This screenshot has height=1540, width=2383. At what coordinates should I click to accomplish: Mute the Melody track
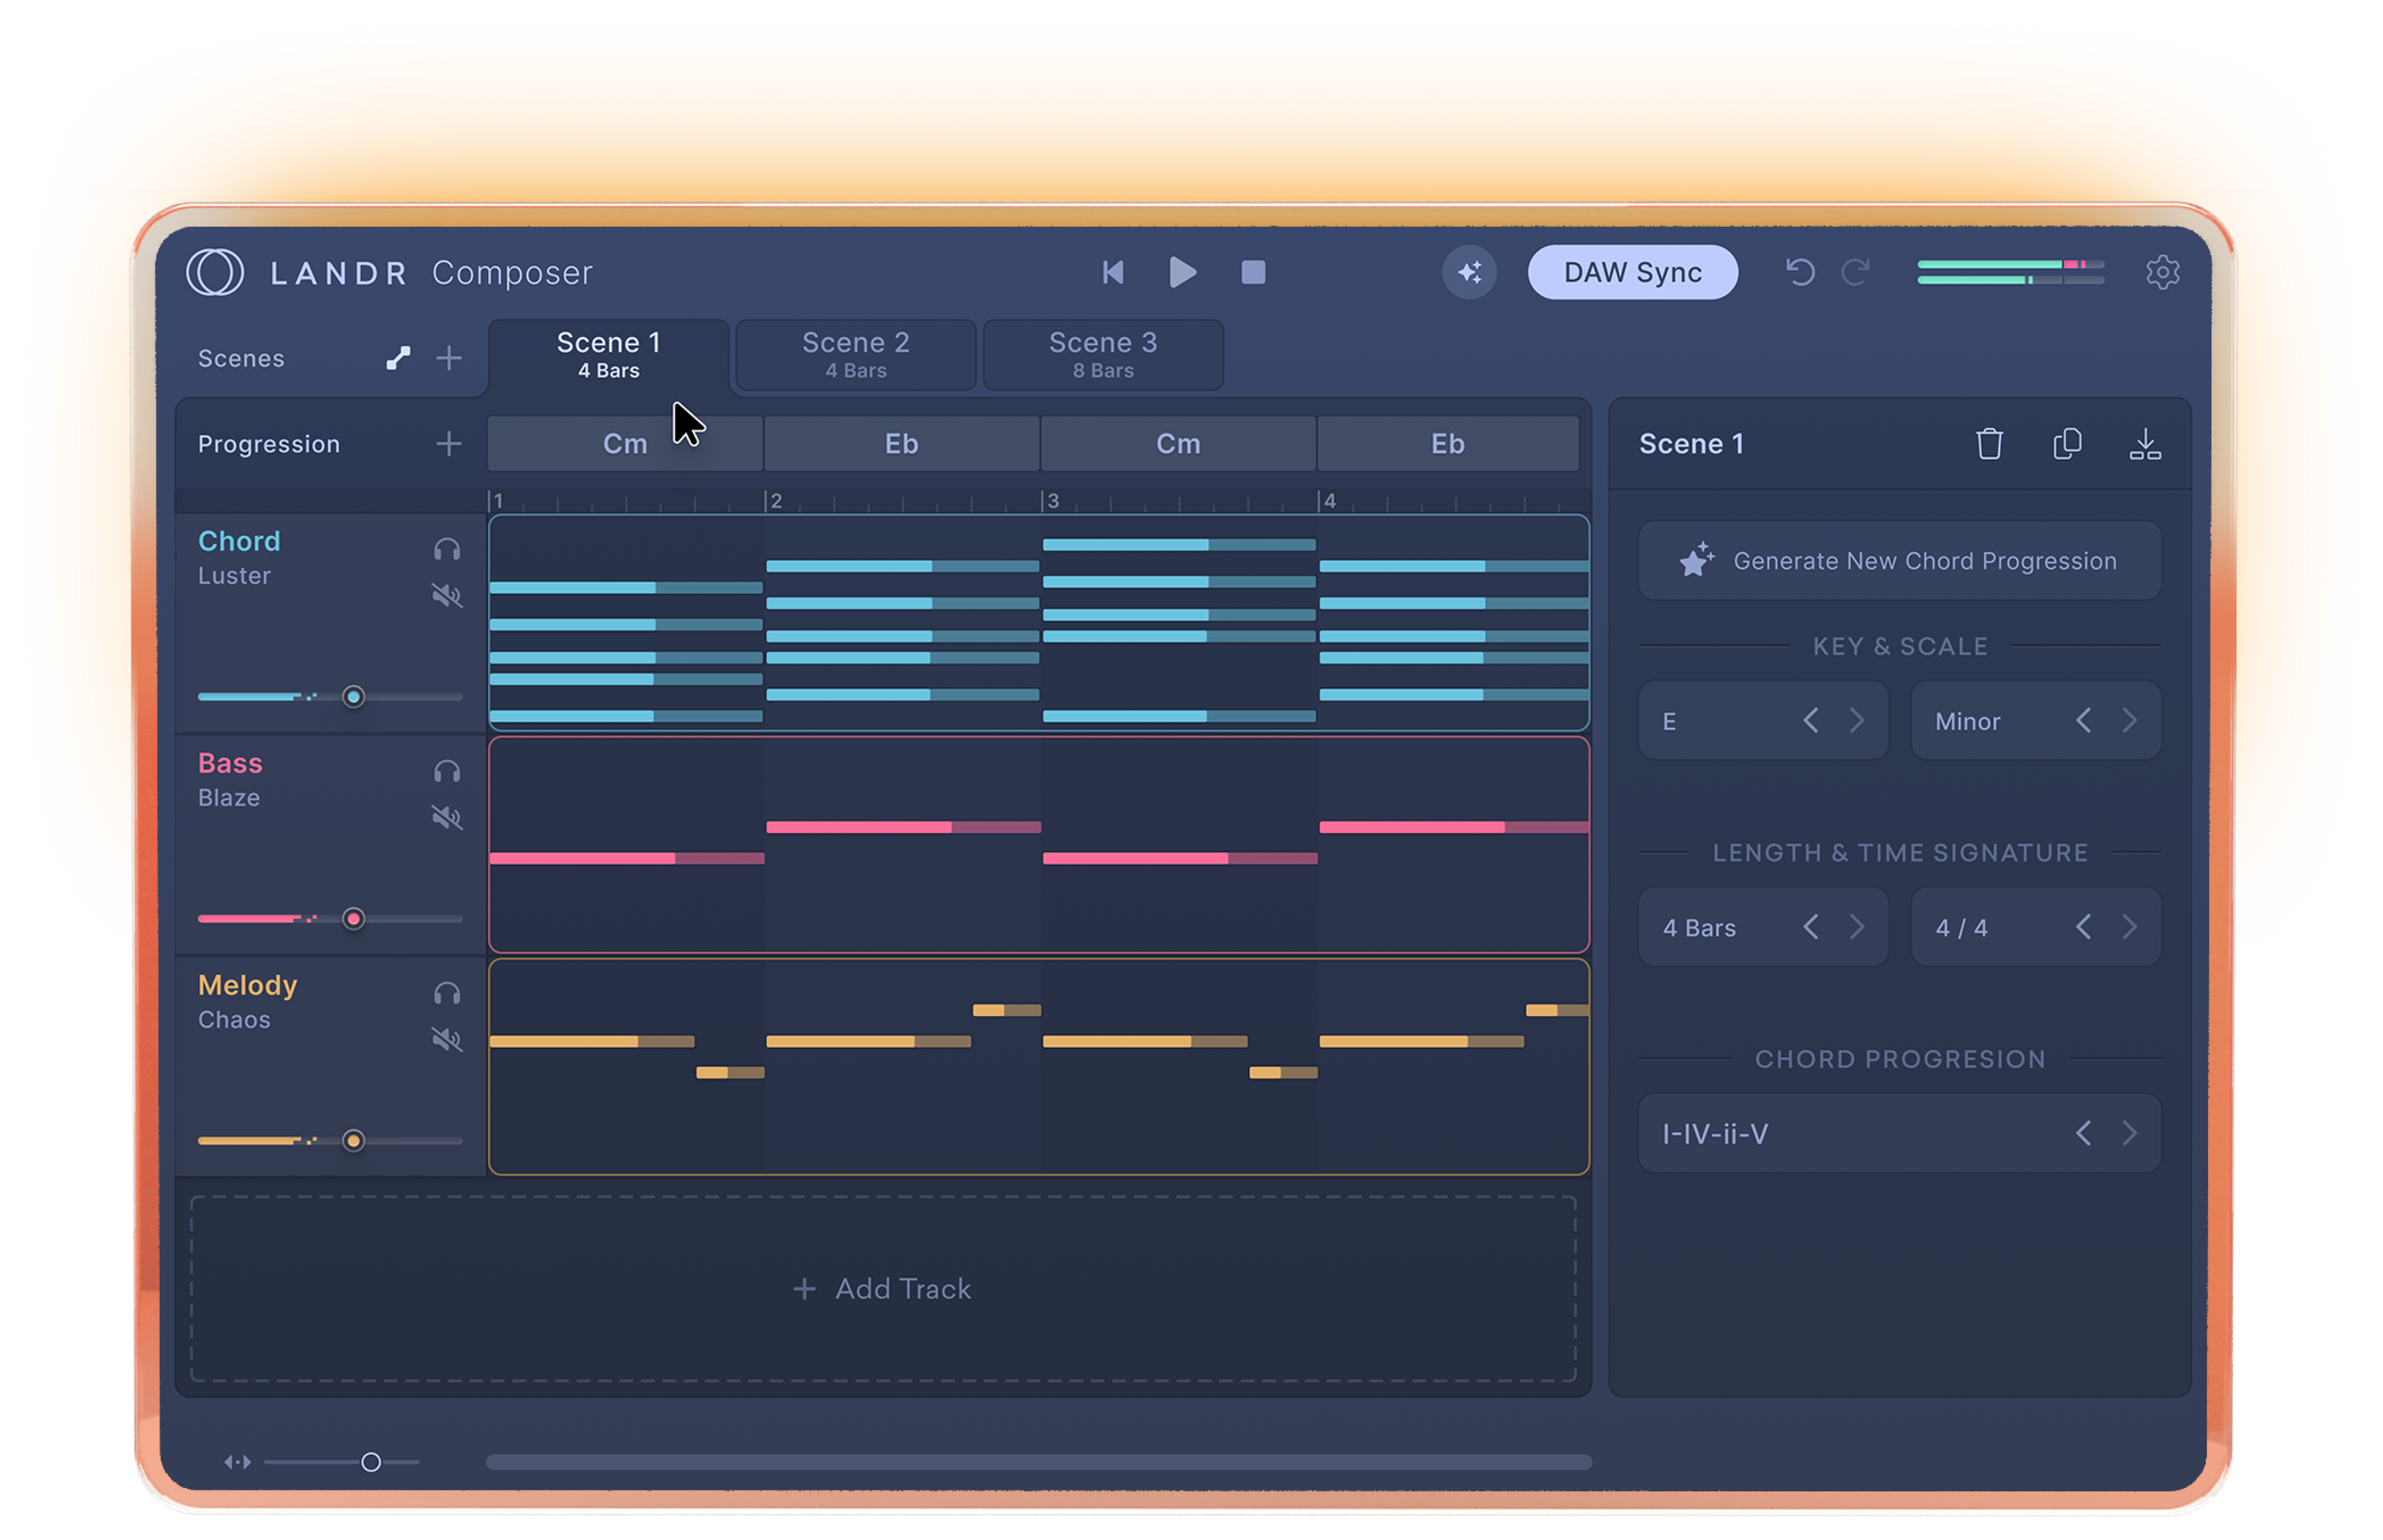[x=447, y=1040]
